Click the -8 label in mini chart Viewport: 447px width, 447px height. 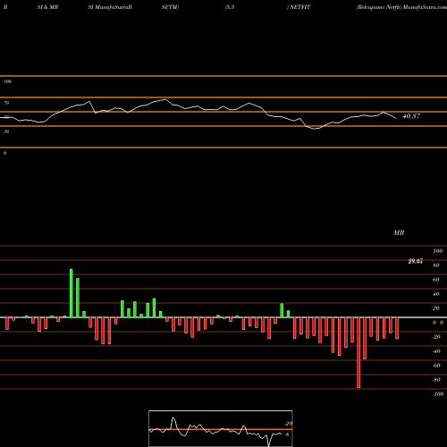[287, 434]
